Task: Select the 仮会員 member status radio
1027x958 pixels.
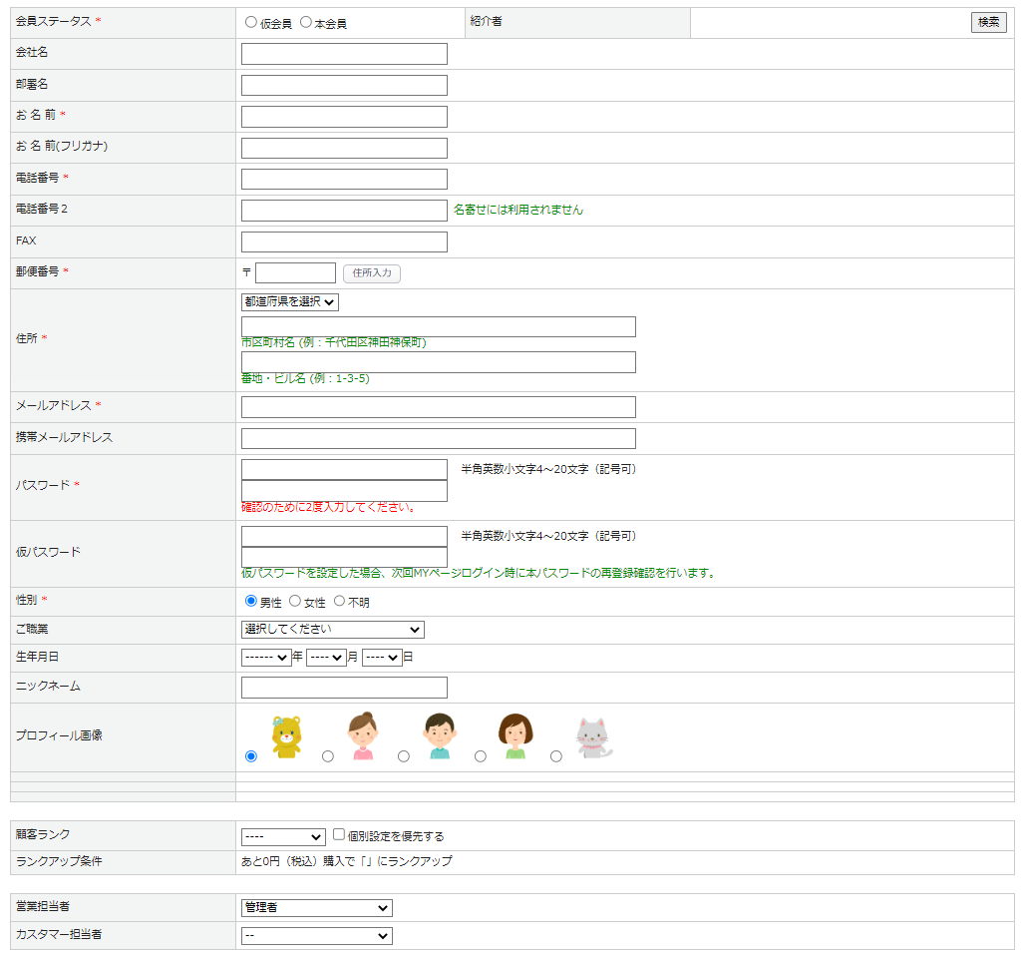Action: (x=250, y=22)
